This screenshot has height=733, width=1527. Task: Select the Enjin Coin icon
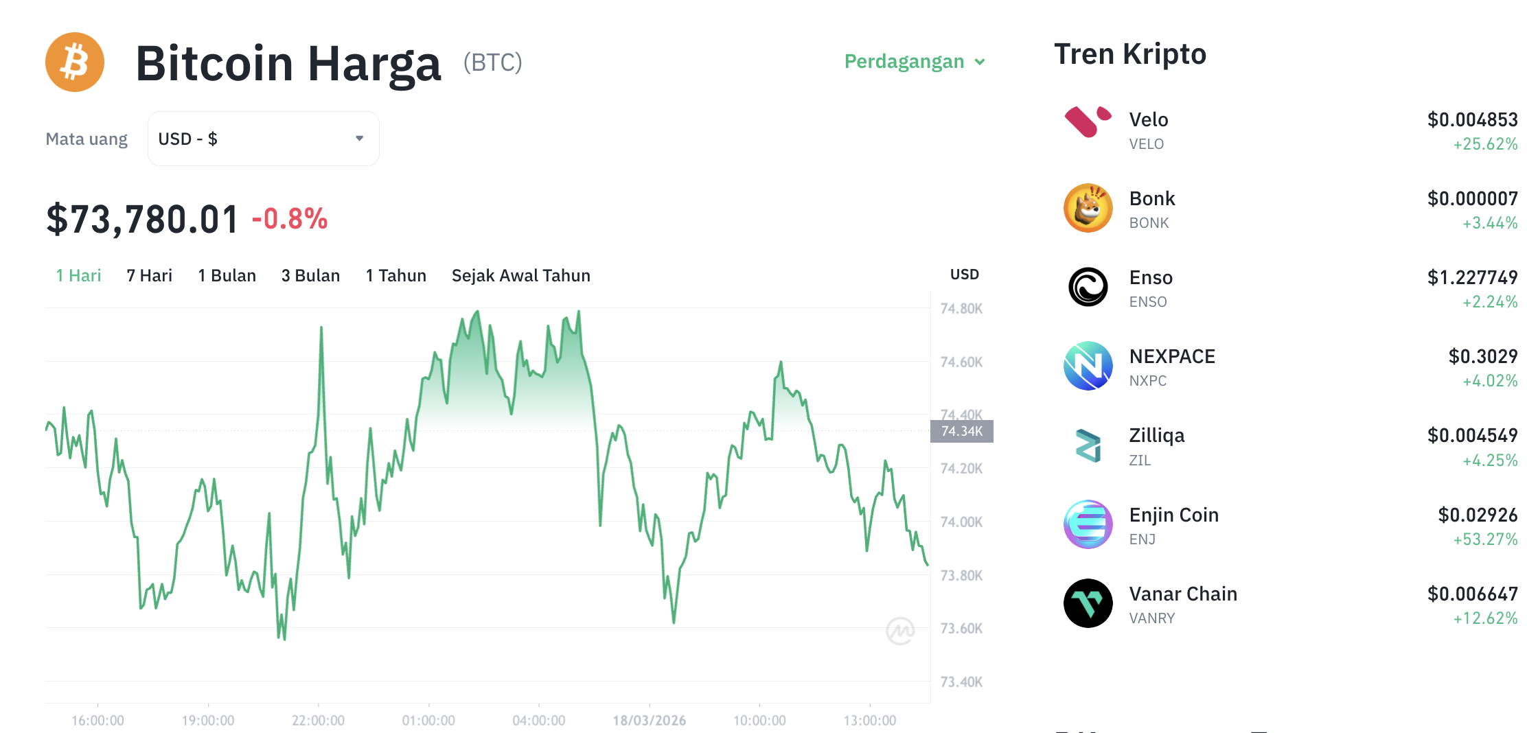[1088, 525]
